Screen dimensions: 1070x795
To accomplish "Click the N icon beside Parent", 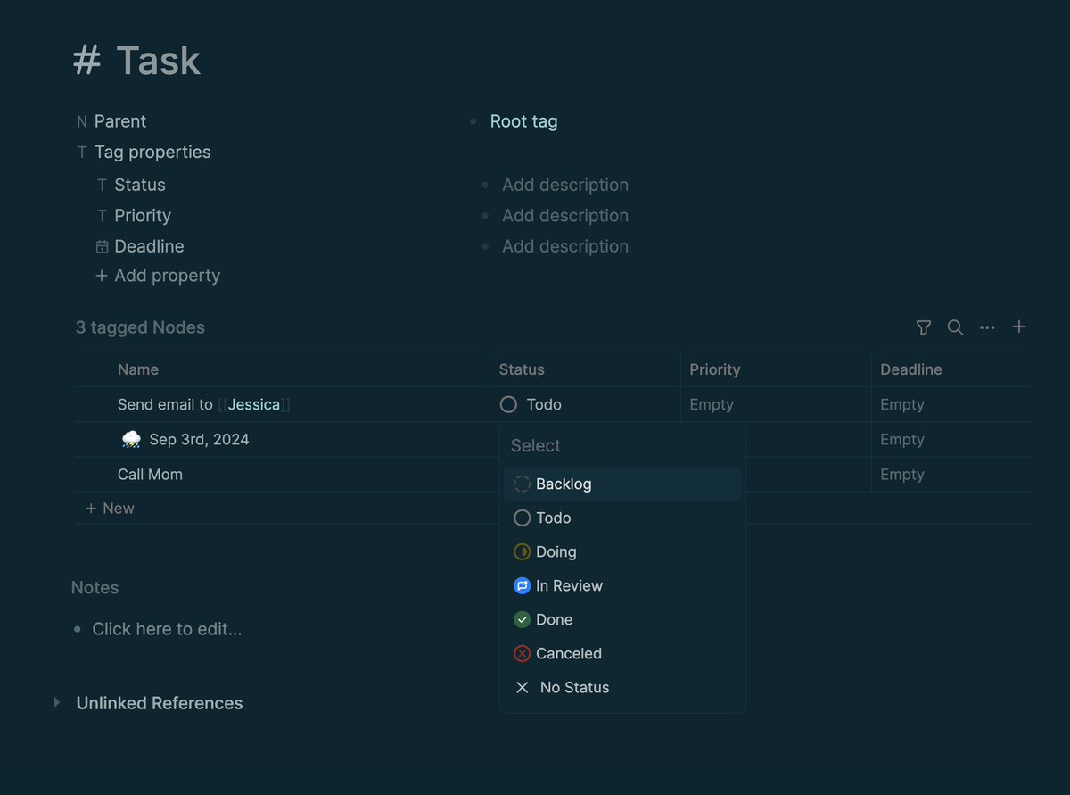I will coord(82,121).
